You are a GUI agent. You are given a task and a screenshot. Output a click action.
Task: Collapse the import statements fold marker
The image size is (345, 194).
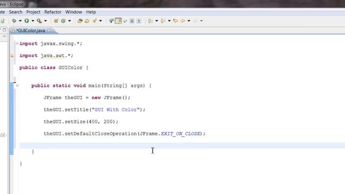coord(17,44)
